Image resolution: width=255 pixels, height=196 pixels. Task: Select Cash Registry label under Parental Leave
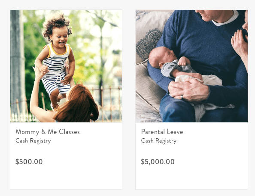(159, 141)
